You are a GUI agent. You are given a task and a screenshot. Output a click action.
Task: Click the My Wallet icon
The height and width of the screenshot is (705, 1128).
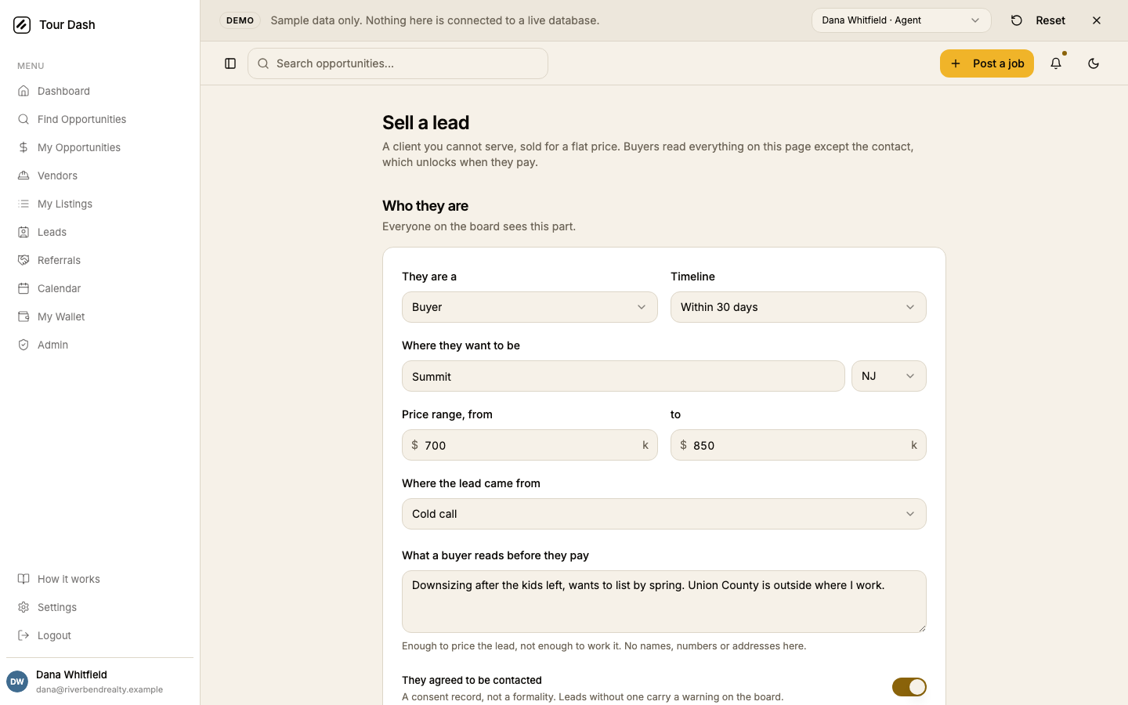23,316
